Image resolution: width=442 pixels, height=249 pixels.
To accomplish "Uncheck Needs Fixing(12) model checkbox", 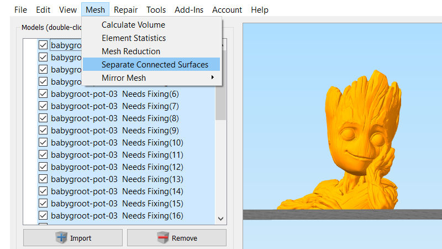I will click(43, 167).
